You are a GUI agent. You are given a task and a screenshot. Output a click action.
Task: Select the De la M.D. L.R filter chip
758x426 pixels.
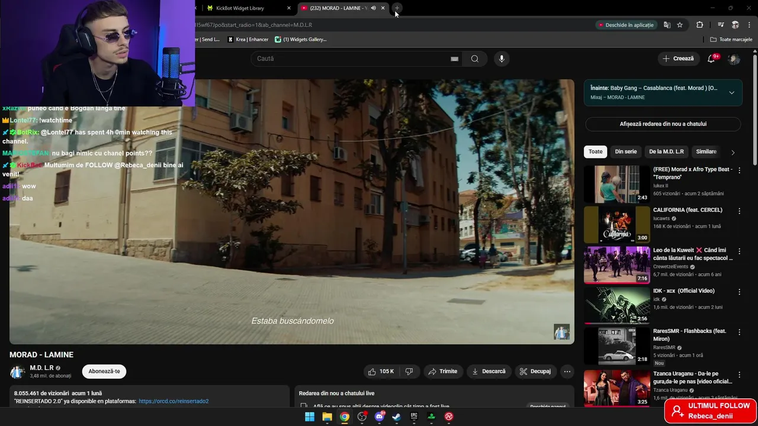tap(666, 151)
